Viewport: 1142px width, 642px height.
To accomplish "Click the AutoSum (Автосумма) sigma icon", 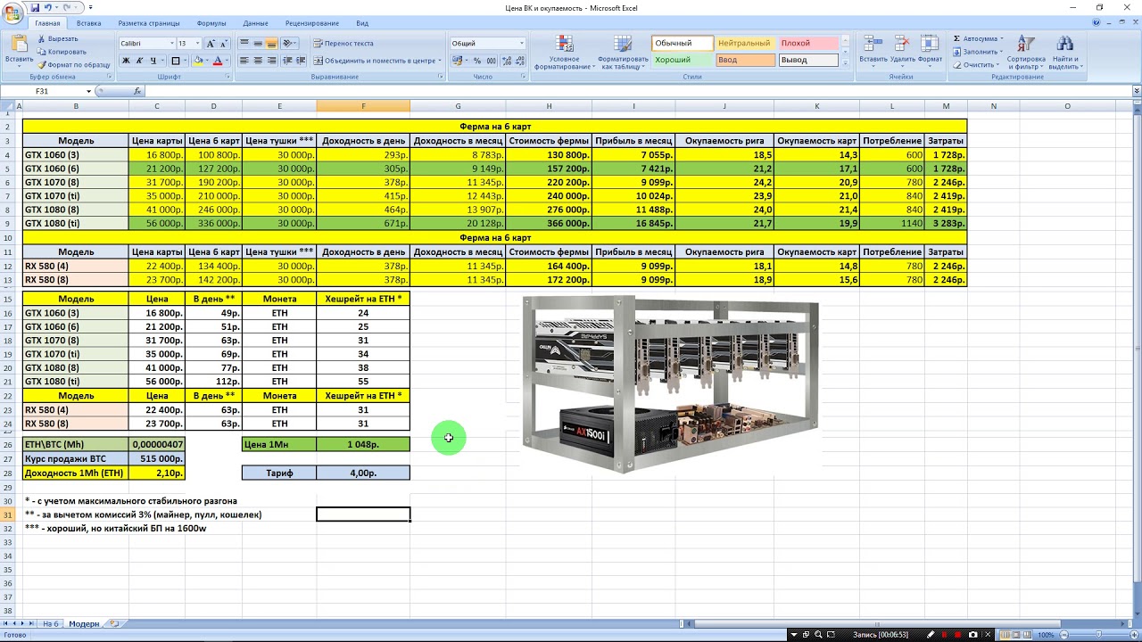I will click(957, 38).
